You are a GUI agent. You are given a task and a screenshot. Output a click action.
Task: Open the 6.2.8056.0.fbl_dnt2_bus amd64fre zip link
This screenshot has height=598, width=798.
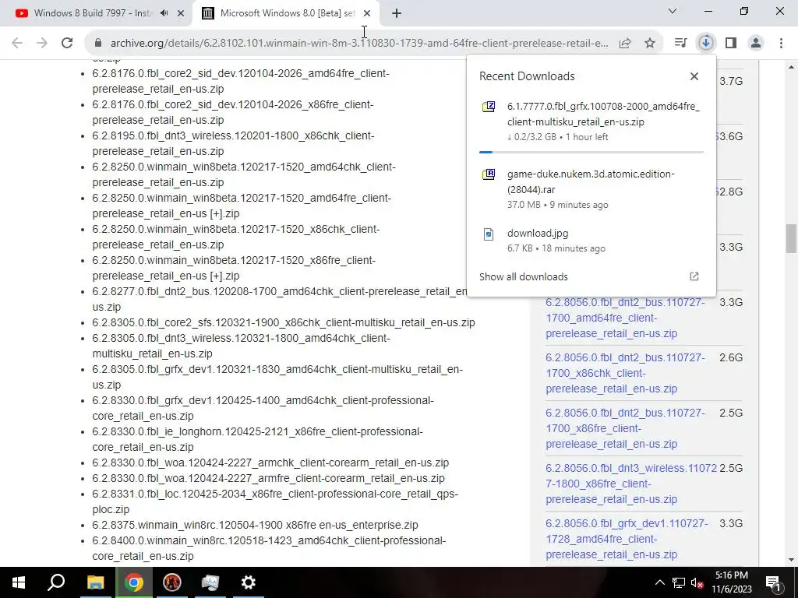pos(626,318)
